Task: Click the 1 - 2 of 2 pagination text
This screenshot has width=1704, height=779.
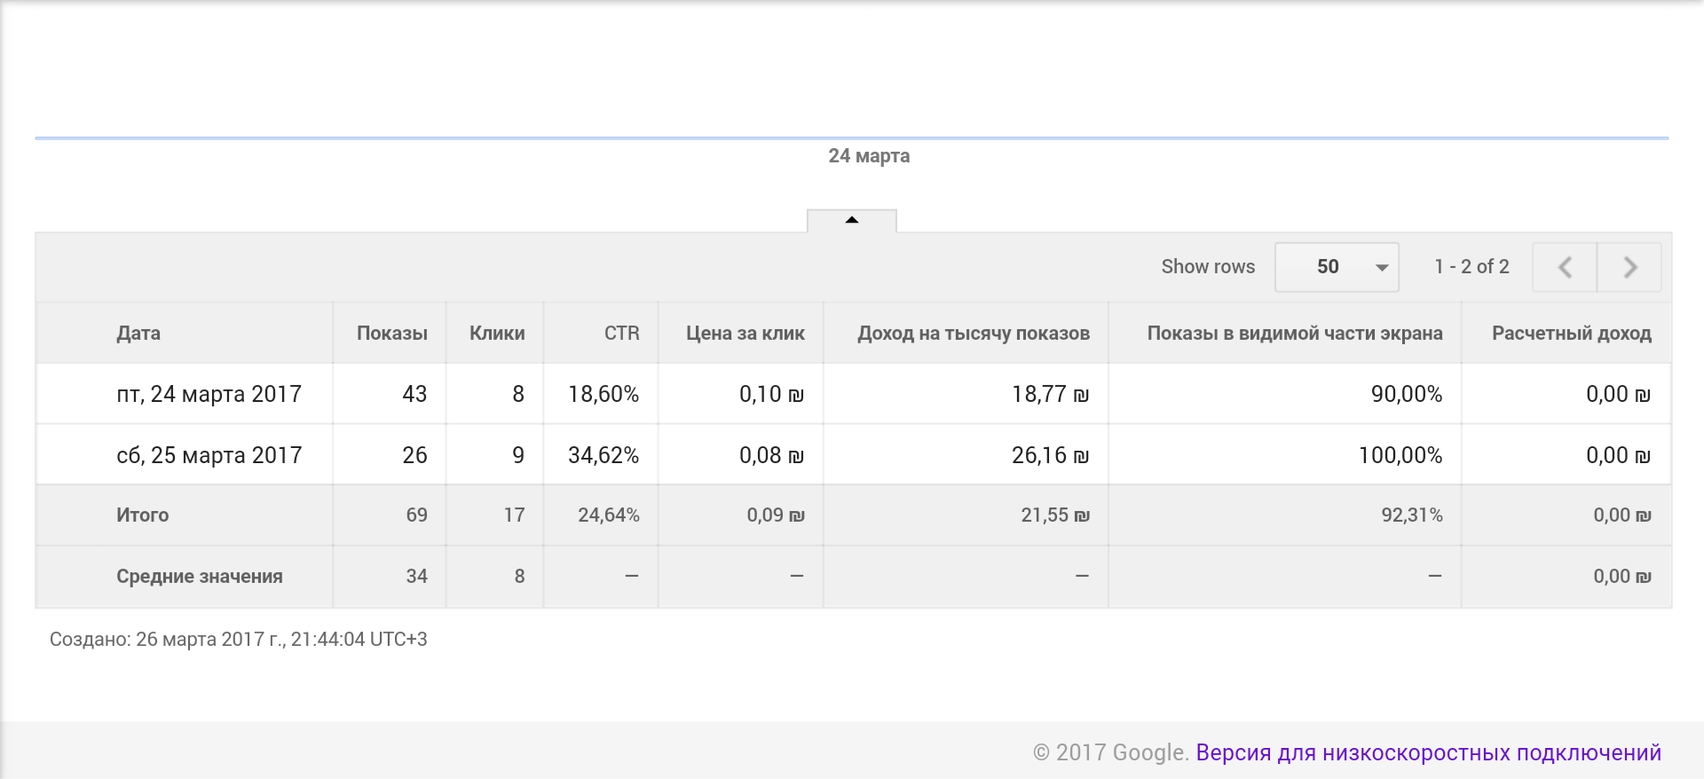Action: pos(1471,267)
